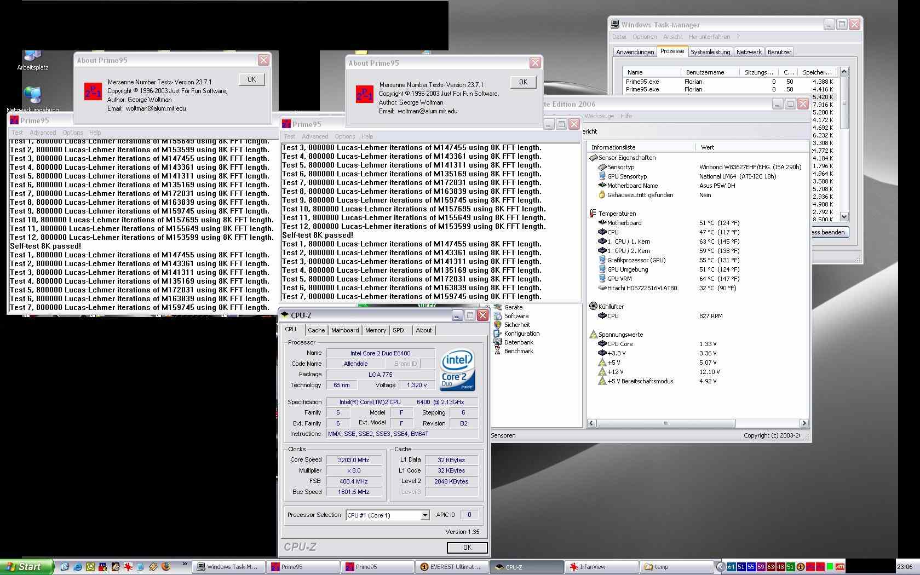Open the Advanced menu in left Prime95 window

click(43, 133)
